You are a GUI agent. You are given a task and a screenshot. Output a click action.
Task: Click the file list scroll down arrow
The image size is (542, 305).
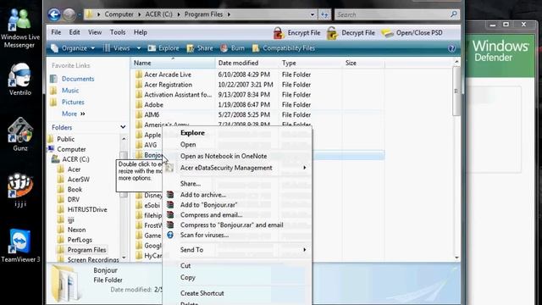(456, 258)
